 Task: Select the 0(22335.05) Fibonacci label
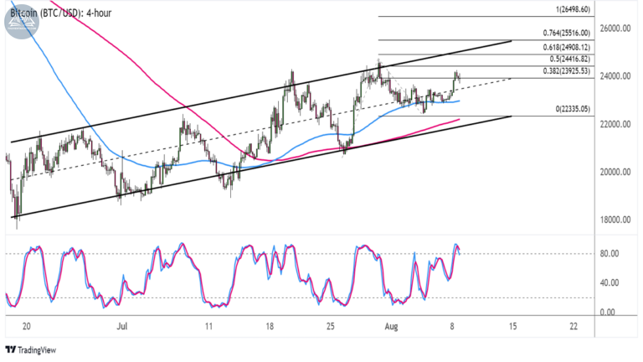pos(573,109)
